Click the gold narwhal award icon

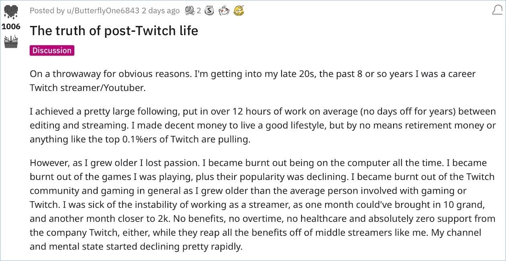(x=239, y=11)
